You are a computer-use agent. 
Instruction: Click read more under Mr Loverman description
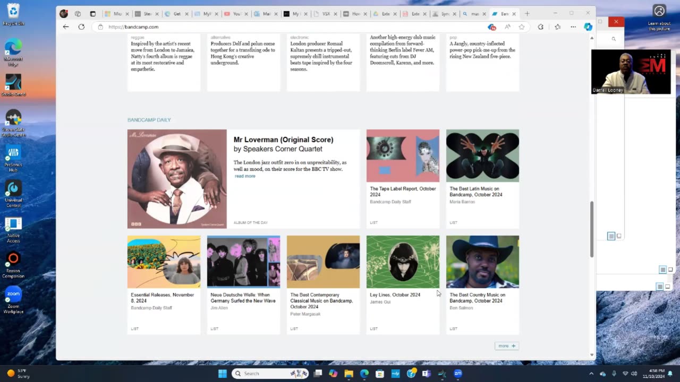[245, 176]
